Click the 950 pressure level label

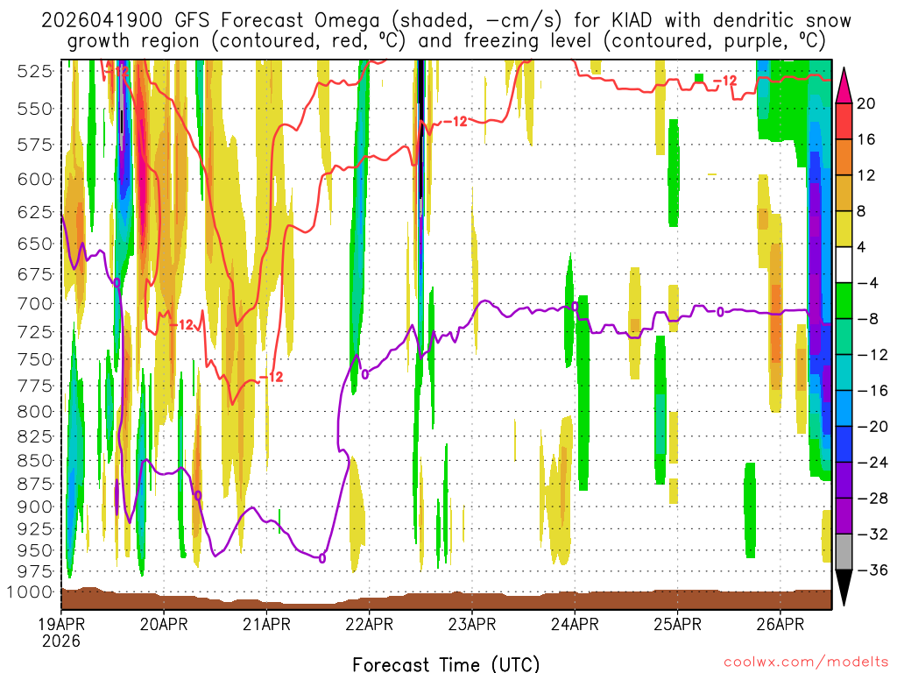(34, 550)
